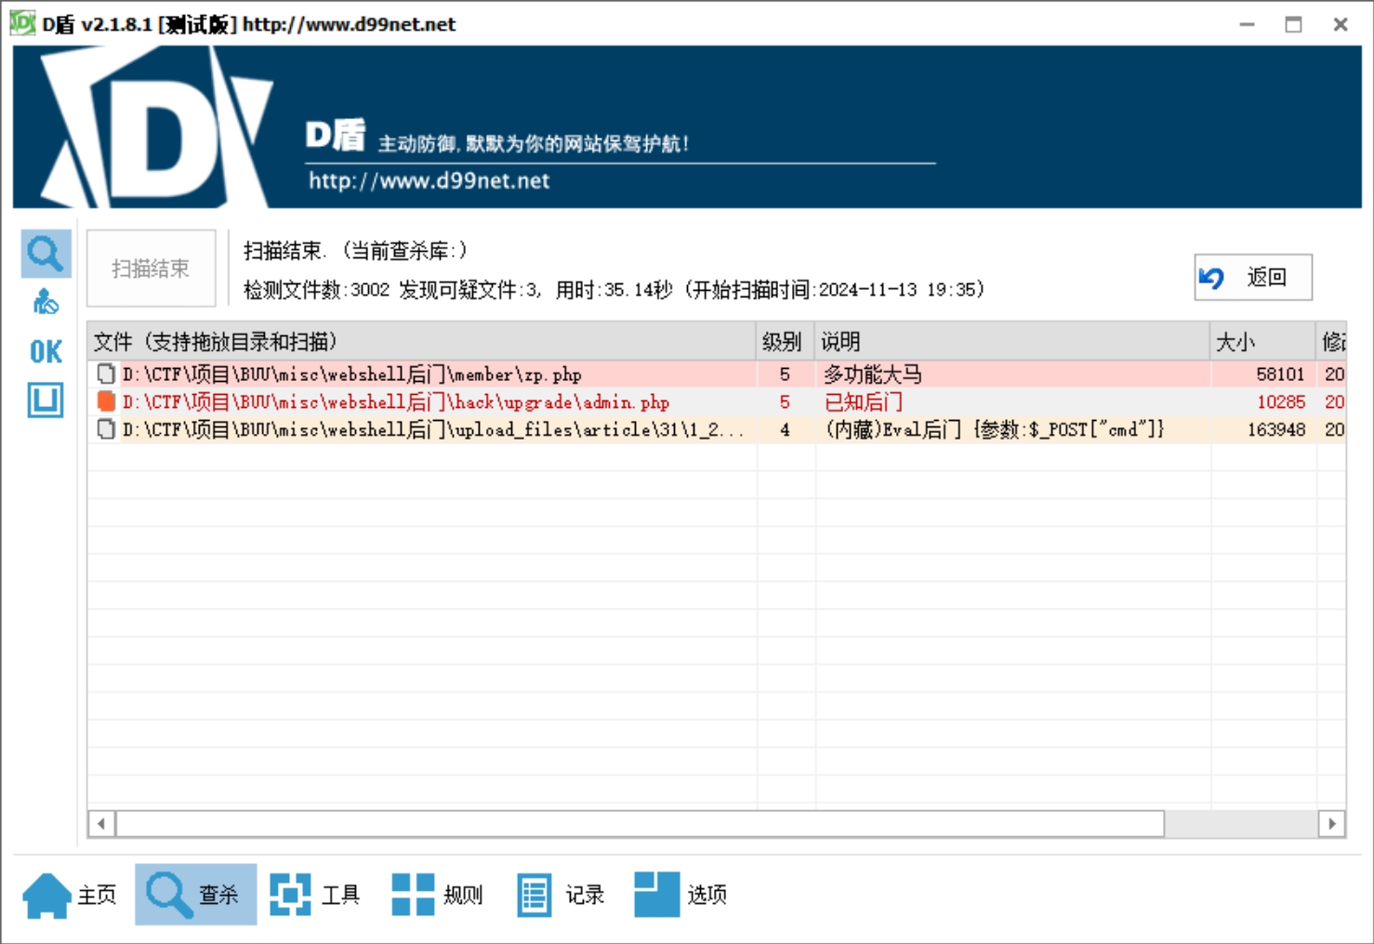Open the 选项 (Options) settings
Screen dimensions: 1374x944
(681, 893)
